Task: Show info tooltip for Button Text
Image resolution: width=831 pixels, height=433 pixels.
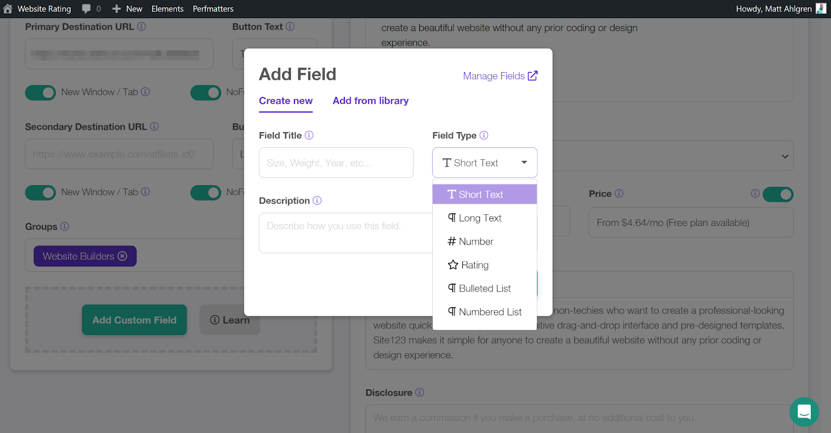Action: pyautogui.click(x=290, y=26)
